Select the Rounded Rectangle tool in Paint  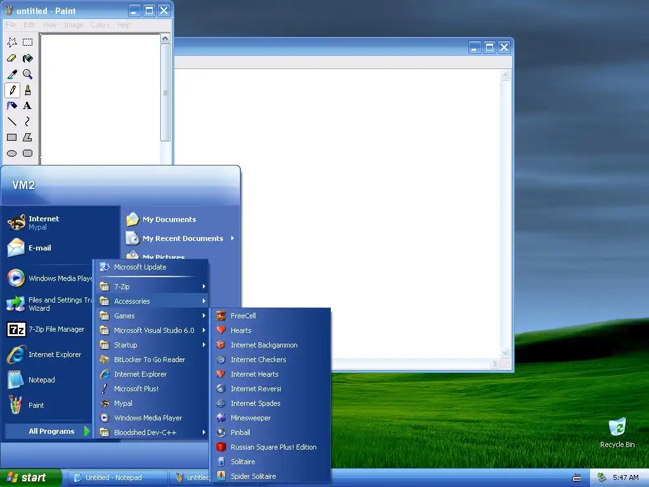(x=28, y=153)
